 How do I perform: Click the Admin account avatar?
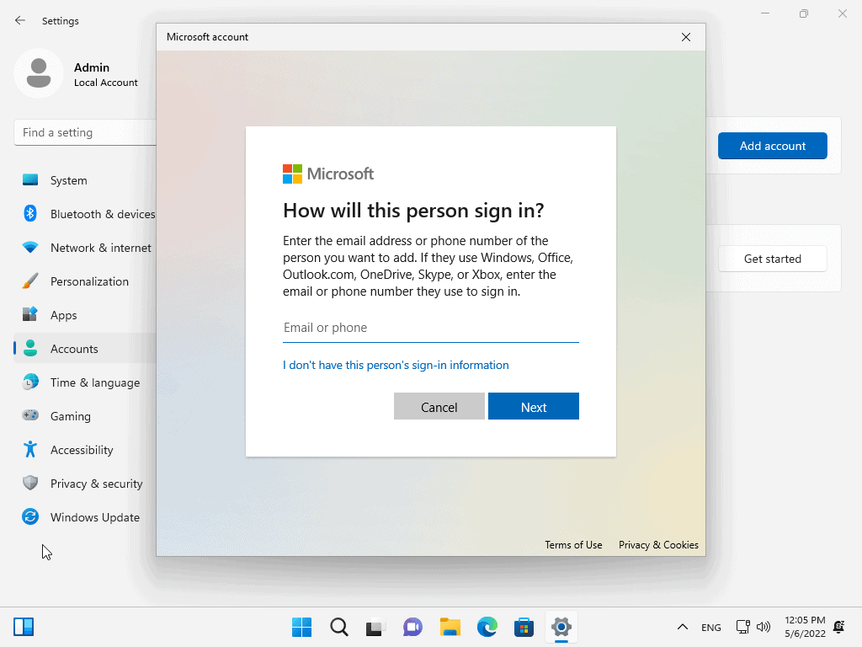coord(39,73)
